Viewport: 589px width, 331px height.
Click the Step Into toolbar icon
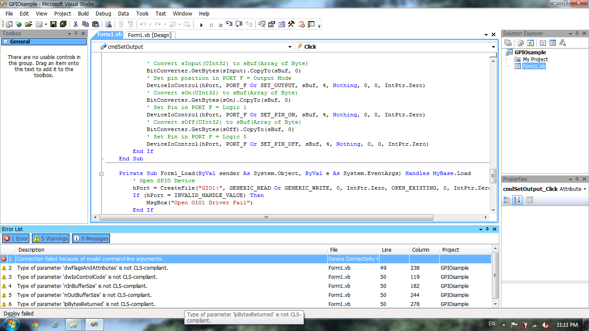pos(229,25)
